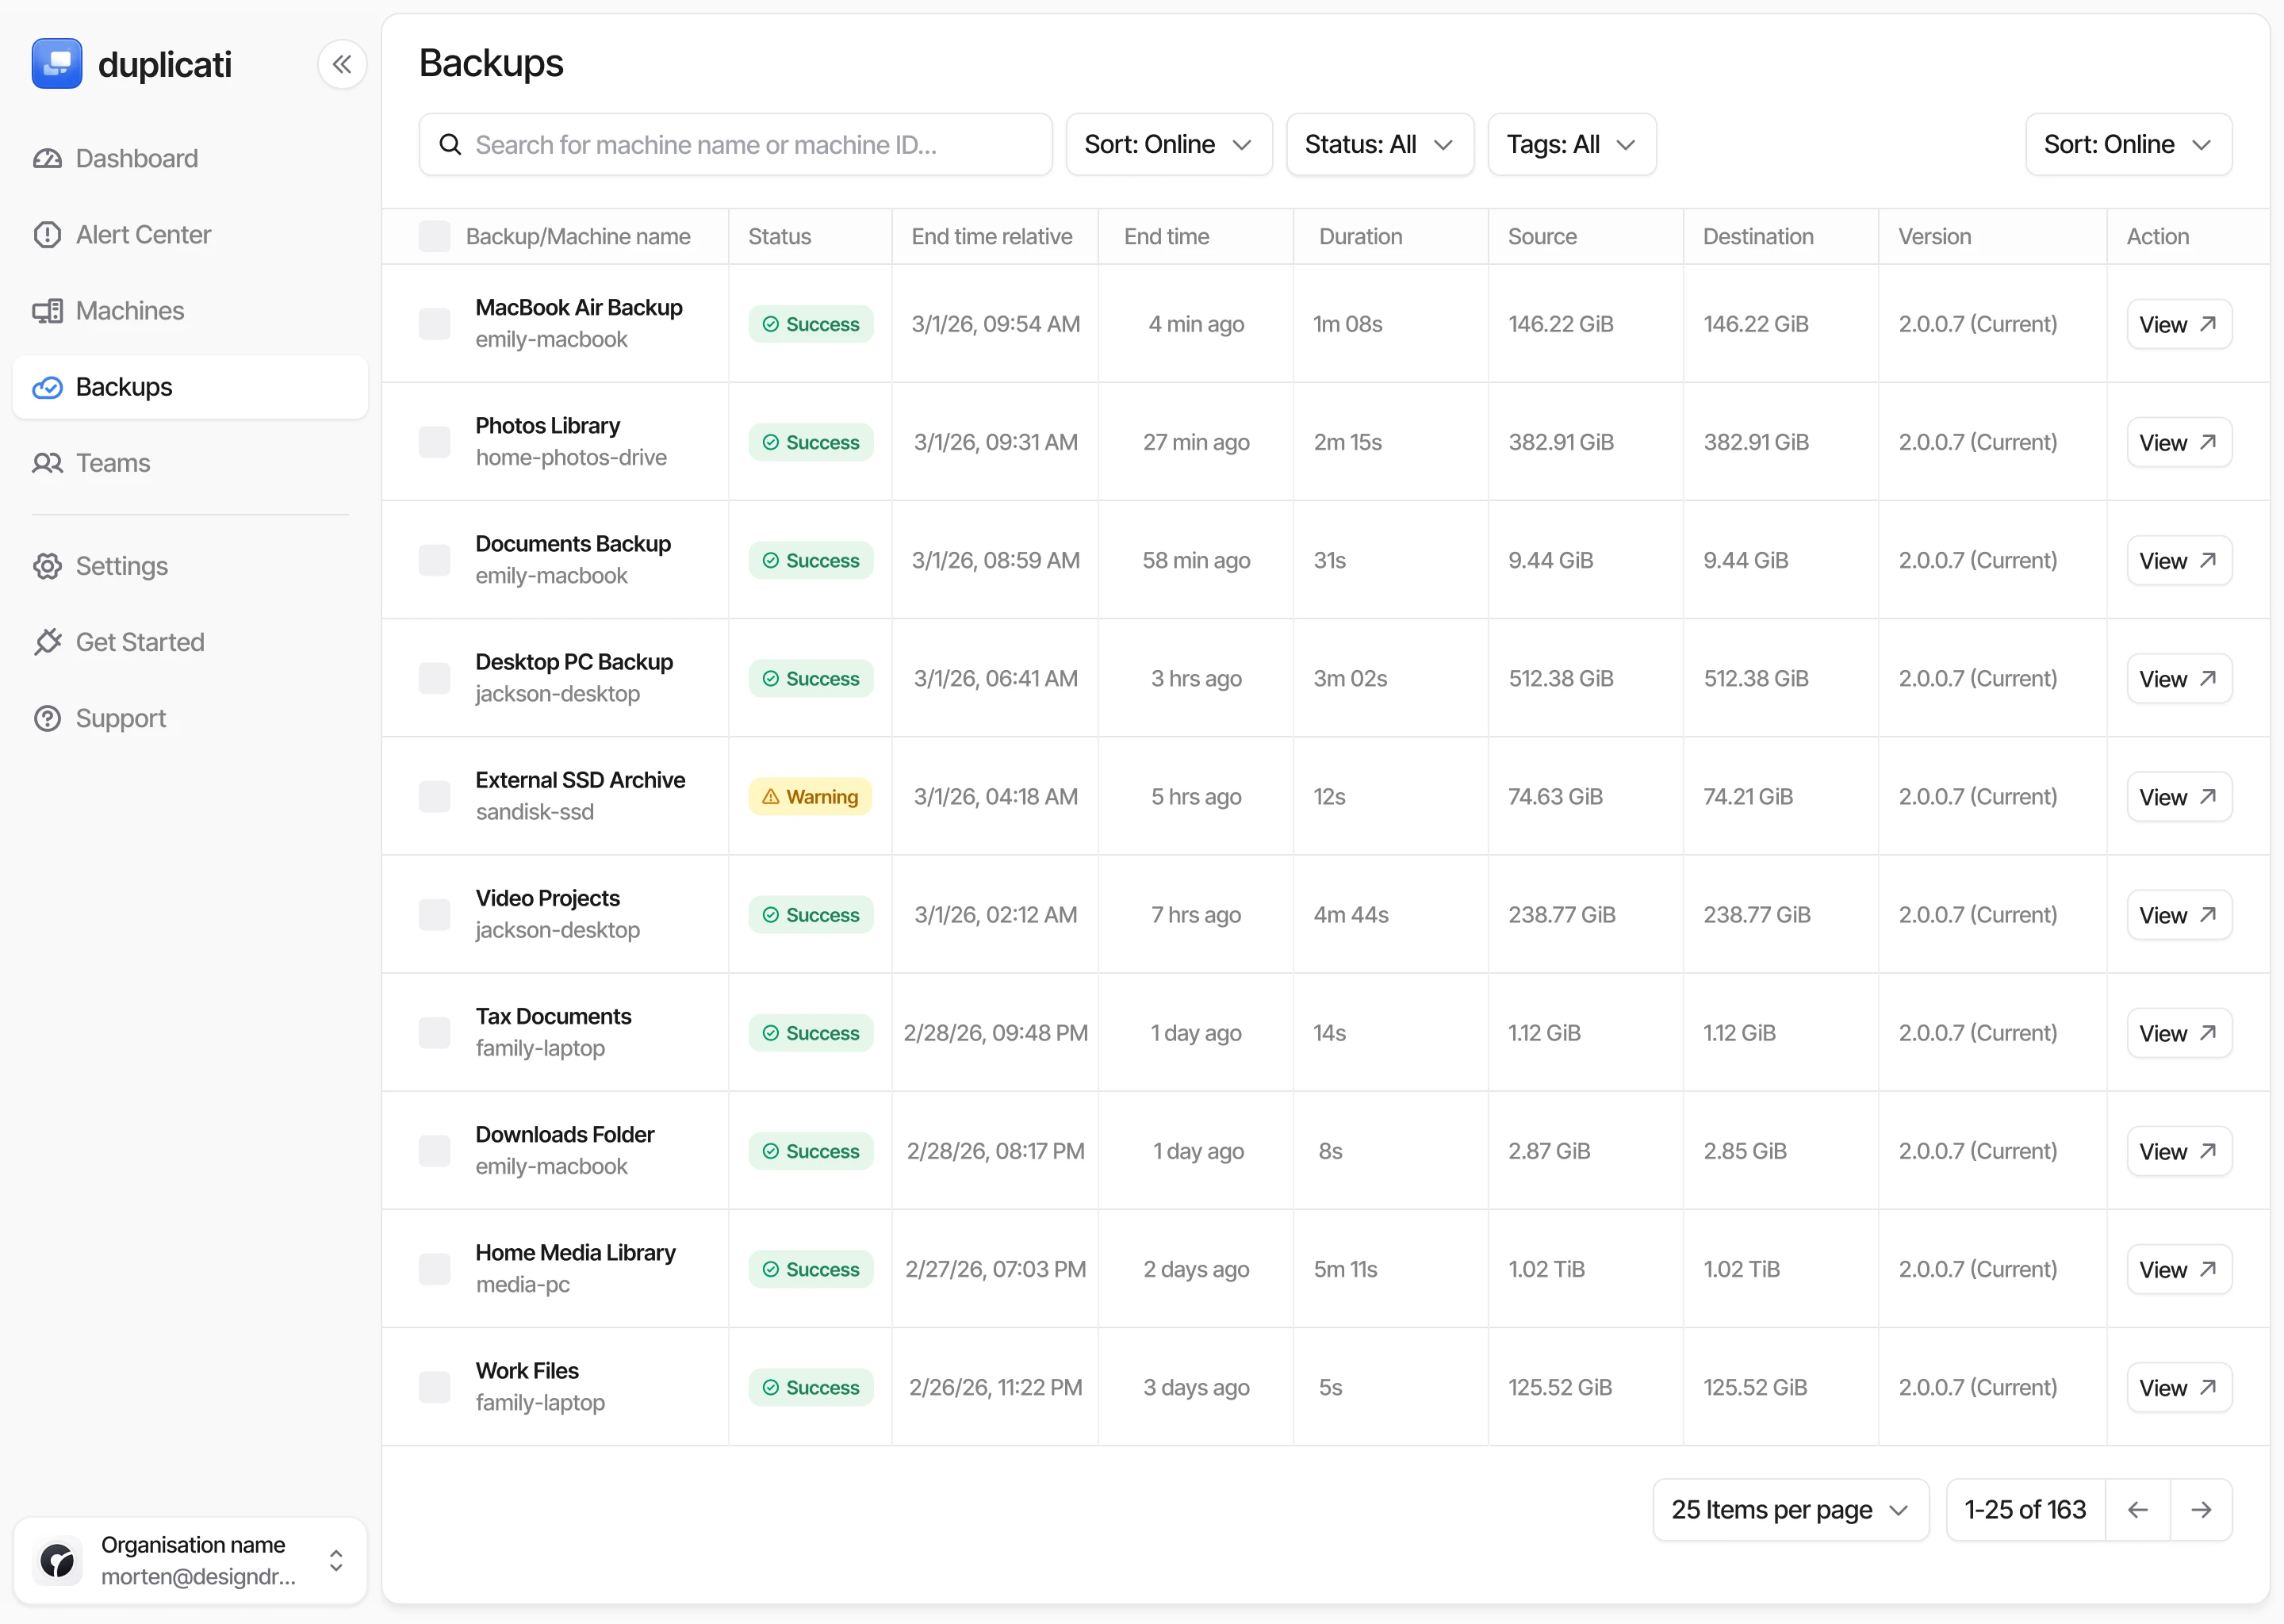Click the Settings gear icon
Image resolution: width=2284 pixels, height=1624 pixels.
pyautogui.click(x=47, y=566)
